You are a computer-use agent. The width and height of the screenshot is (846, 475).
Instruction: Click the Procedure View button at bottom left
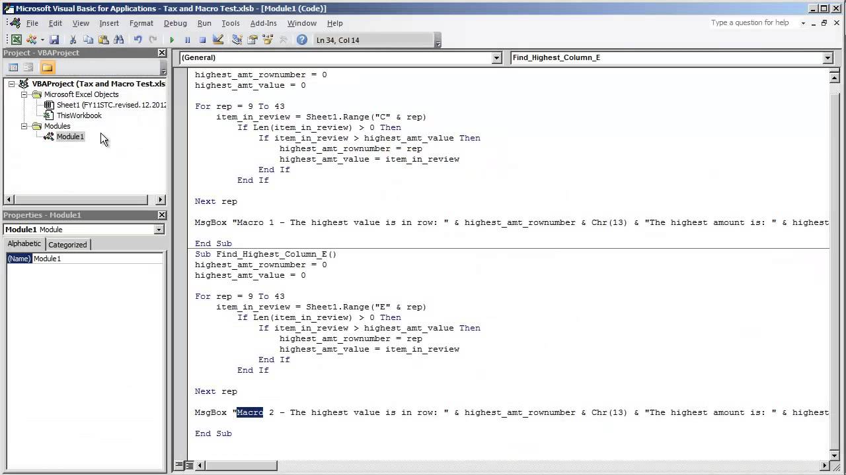[179, 466]
